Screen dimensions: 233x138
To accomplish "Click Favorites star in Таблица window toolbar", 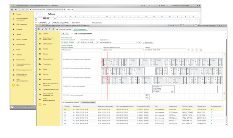I will pyautogui.click(x=16, y=9).
